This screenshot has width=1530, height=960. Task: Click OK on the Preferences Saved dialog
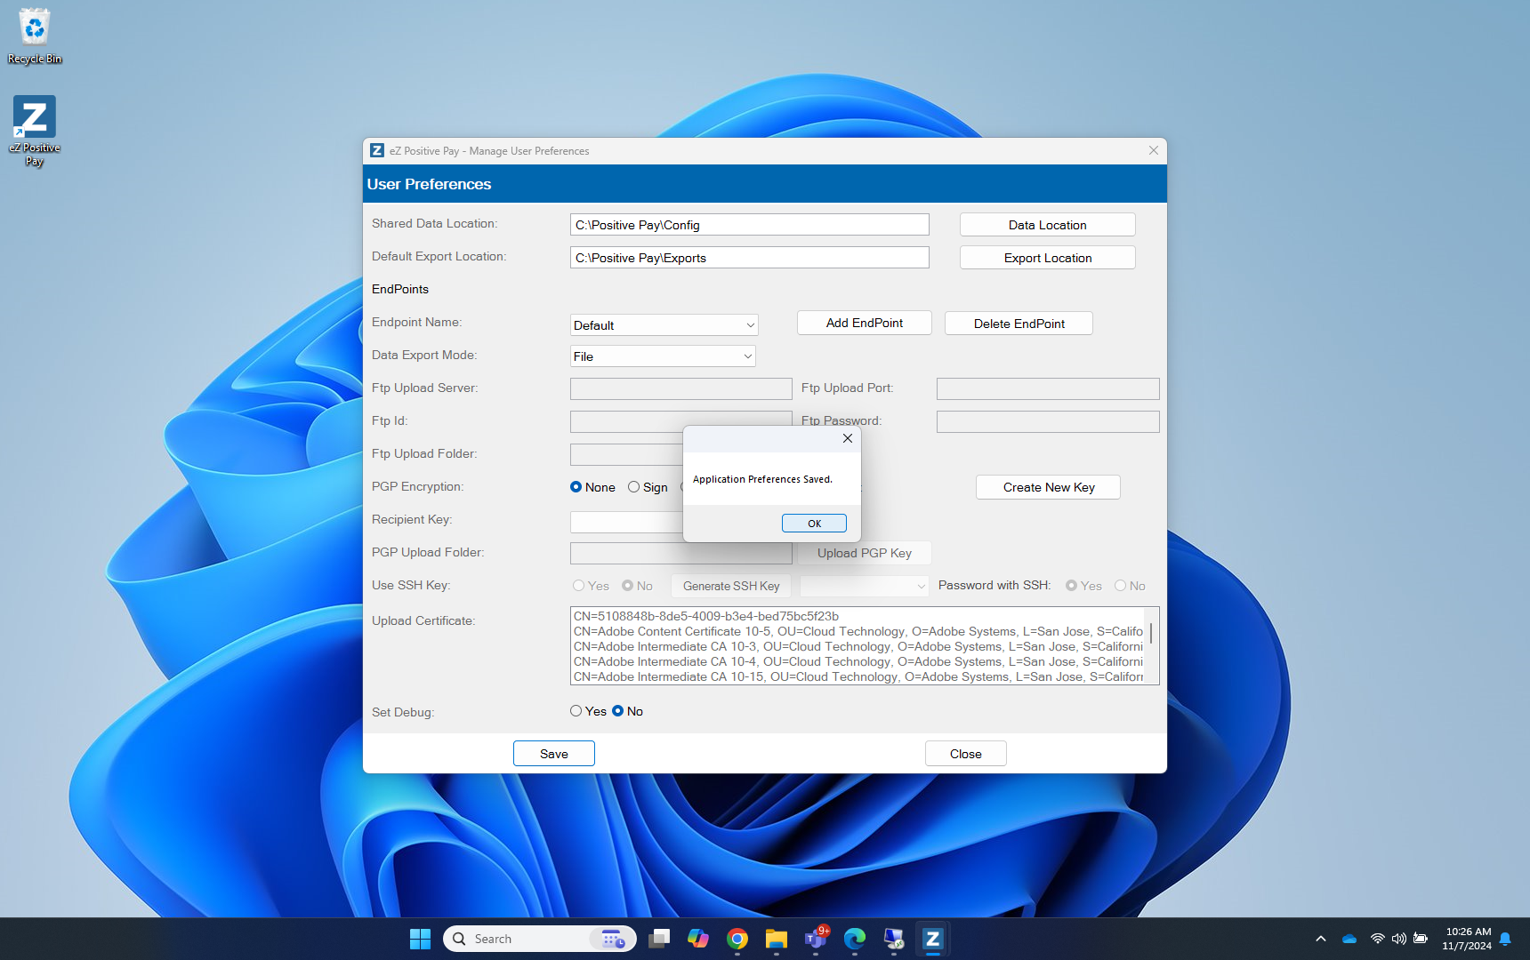(x=814, y=524)
